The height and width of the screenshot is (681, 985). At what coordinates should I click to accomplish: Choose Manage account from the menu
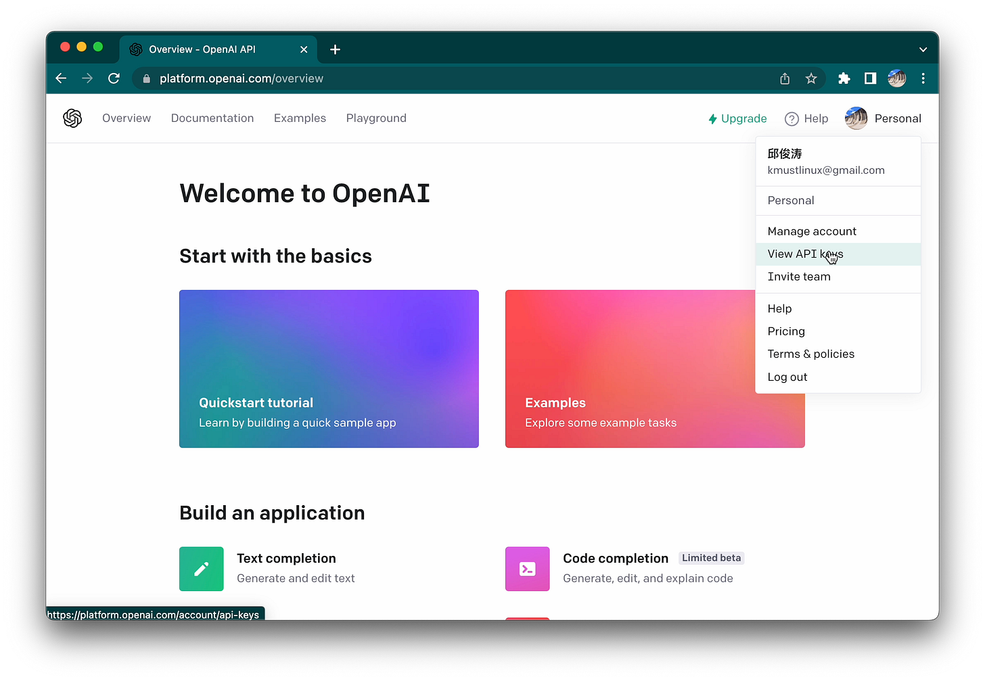tap(838, 231)
